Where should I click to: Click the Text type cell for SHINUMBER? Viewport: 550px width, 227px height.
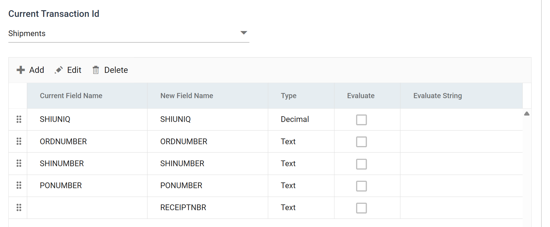(301, 163)
